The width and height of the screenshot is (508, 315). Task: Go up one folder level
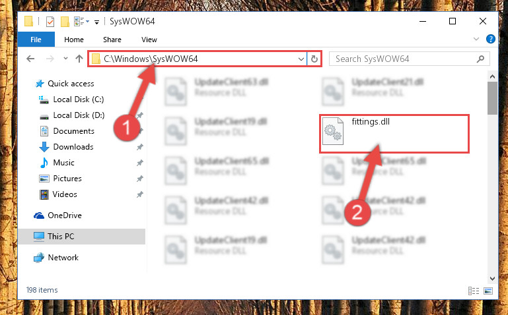pyautogui.click(x=79, y=59)
